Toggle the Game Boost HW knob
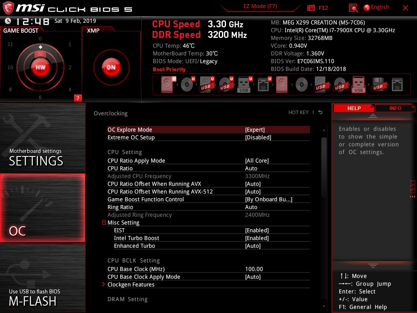417x313 pixels. coord(40,68)
